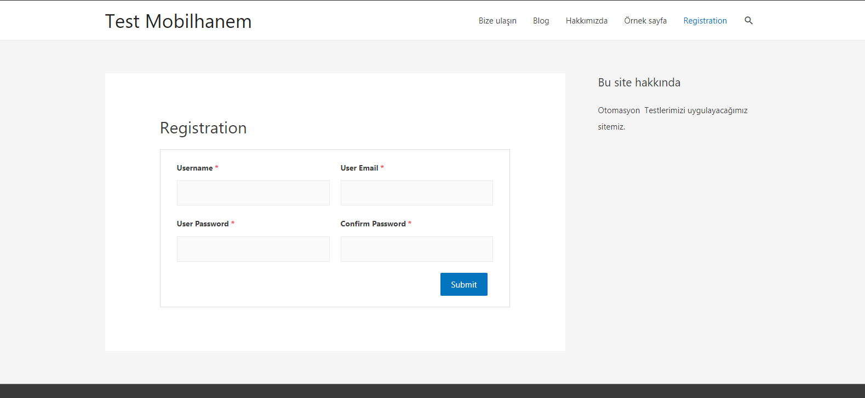Click the User Email label text

359,168
